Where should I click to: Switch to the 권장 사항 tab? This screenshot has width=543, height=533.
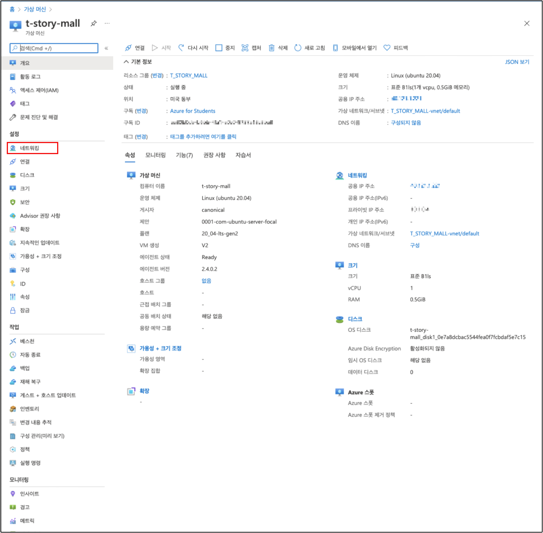point(214,155)
